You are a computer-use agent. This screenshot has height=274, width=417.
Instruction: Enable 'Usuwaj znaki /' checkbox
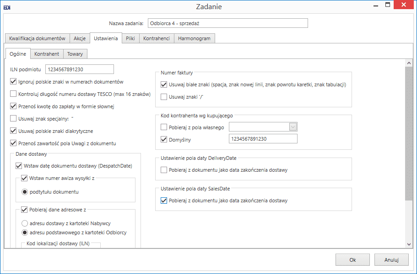164,97
